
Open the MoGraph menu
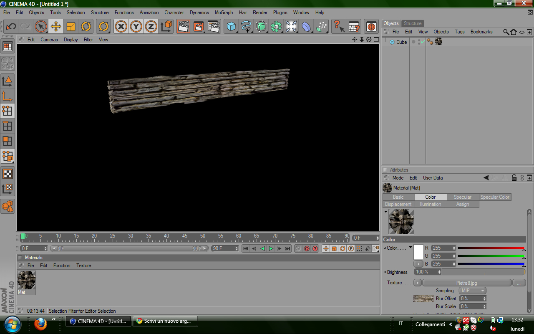[224, 13]
